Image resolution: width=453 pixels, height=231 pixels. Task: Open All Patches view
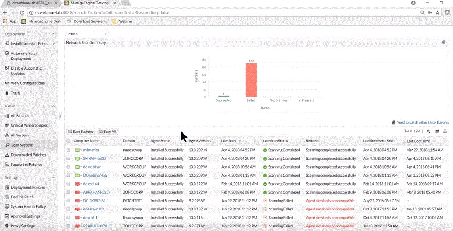(x=17, y=116)
